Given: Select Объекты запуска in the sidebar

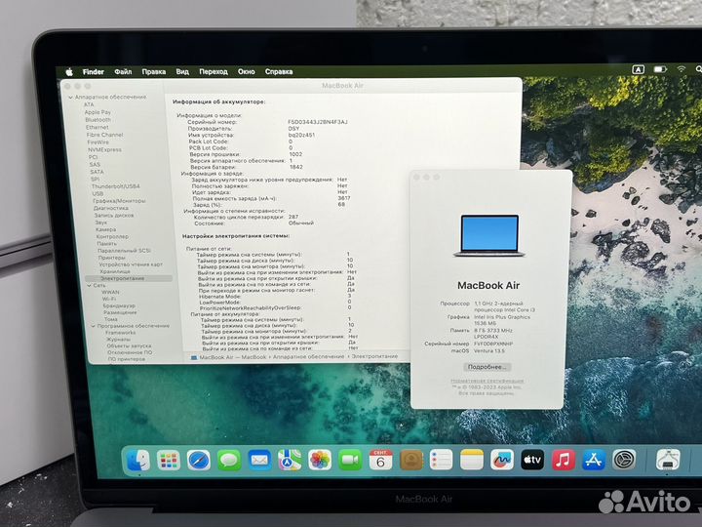Looking at the screenshot, I should [129, 345].
